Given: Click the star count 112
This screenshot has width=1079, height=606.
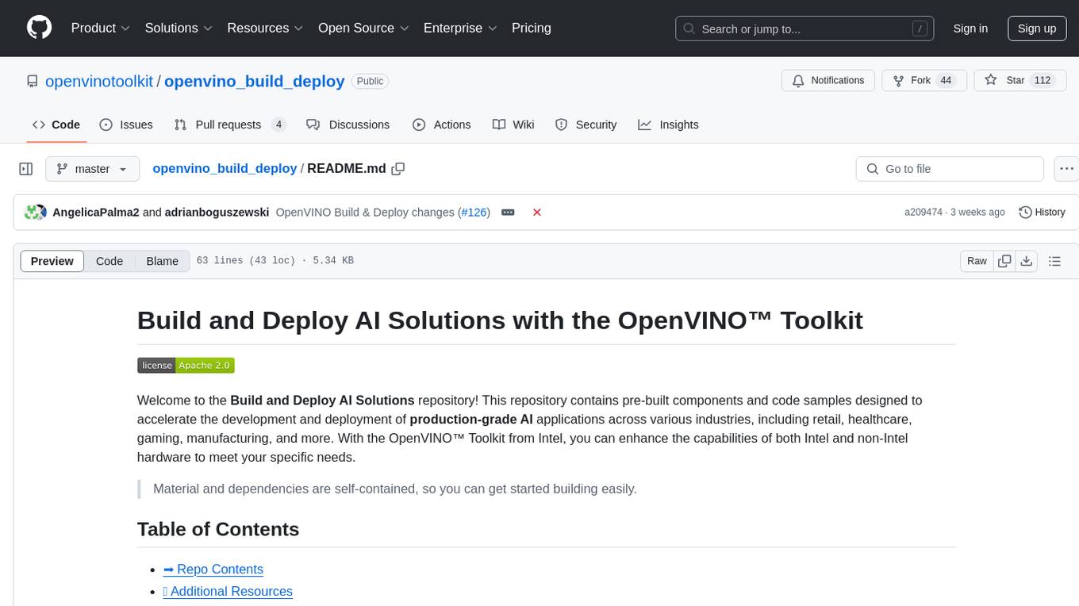Looking at the screenshot, I should [1042, 81].
